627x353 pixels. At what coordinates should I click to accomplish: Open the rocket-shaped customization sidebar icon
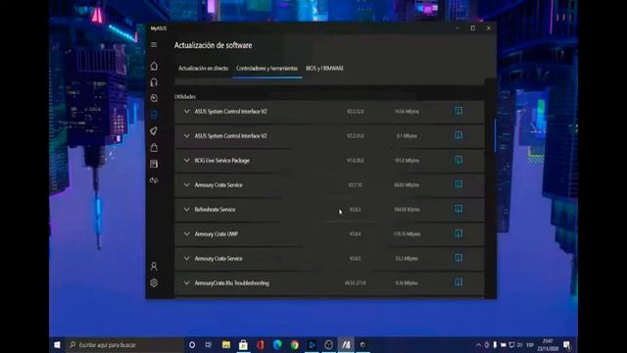coord(154,131)
